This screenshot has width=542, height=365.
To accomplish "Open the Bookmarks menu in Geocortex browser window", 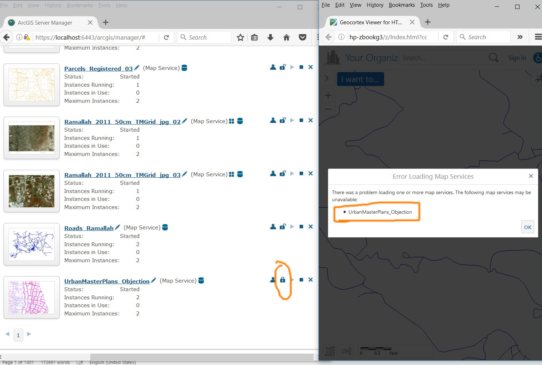I will 402,5.
